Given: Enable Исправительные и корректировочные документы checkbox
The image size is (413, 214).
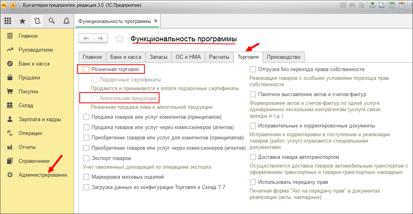Looking at the screenshot, I should (x=253, y=125).
